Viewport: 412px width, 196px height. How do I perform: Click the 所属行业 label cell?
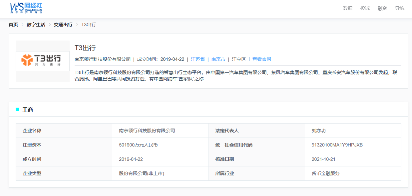257,173
